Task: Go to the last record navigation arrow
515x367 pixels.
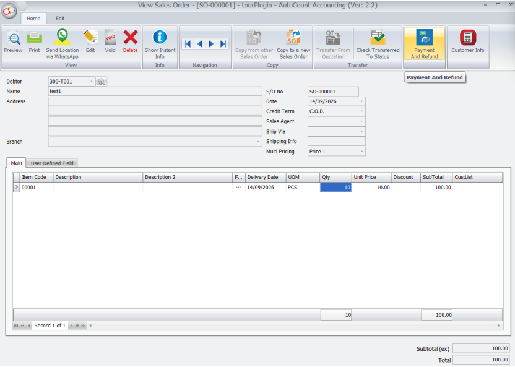Action: (x=223, y=44)
